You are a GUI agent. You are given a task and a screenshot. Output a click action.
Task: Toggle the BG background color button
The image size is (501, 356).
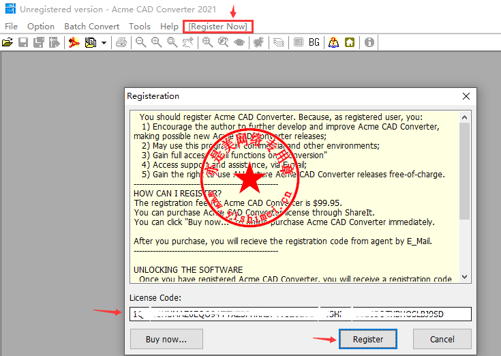click(x=314, y=42)
